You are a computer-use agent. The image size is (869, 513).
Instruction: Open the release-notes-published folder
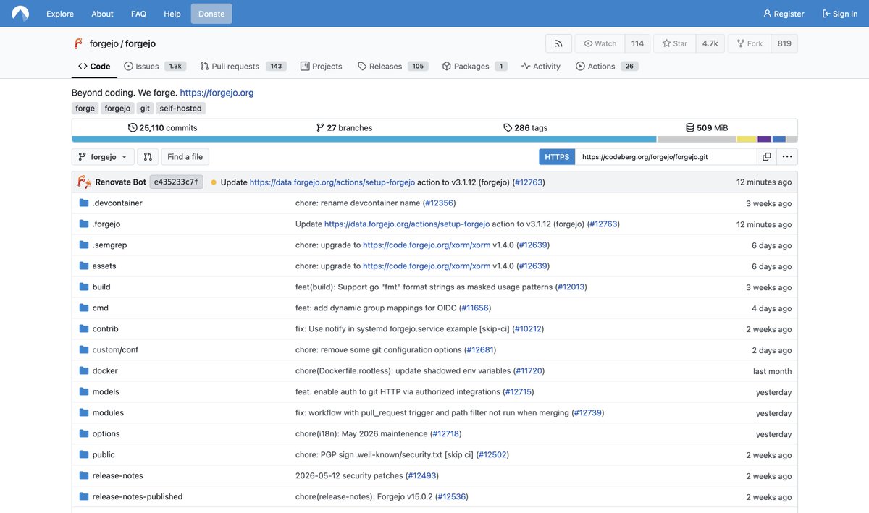[138, 497]
